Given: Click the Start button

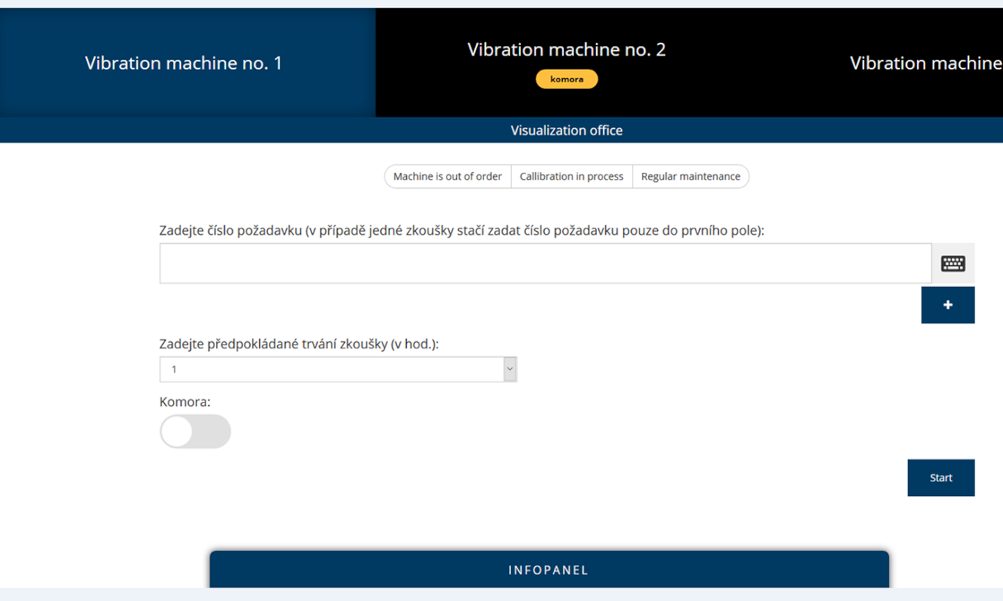Looking at the screenshot, I should pos(941,478).
